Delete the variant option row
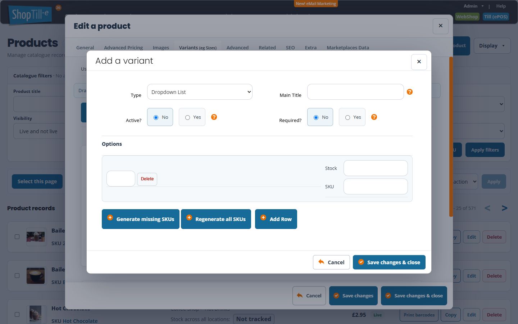 click(147, 179)
